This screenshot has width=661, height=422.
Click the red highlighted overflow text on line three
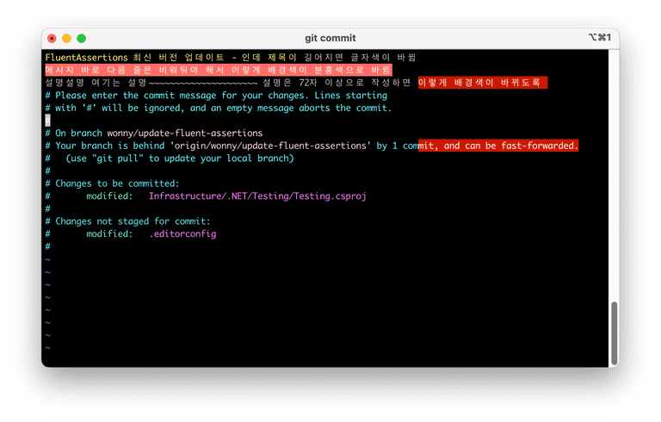click(482, 83)
